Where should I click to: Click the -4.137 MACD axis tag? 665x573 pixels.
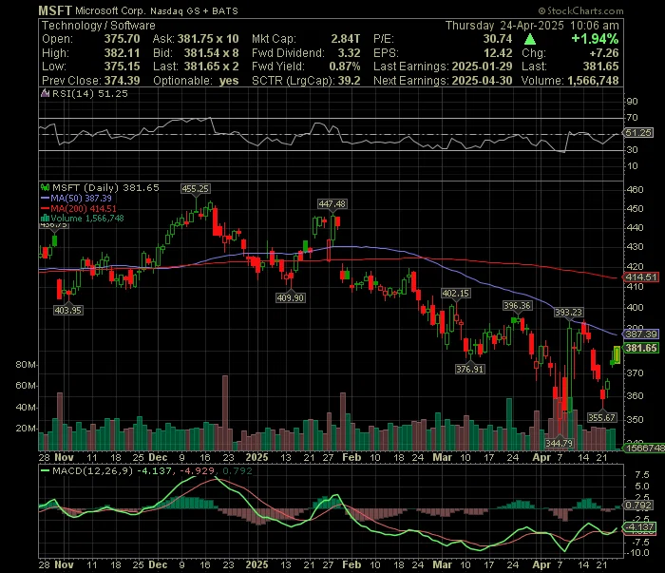pos(638,527)
